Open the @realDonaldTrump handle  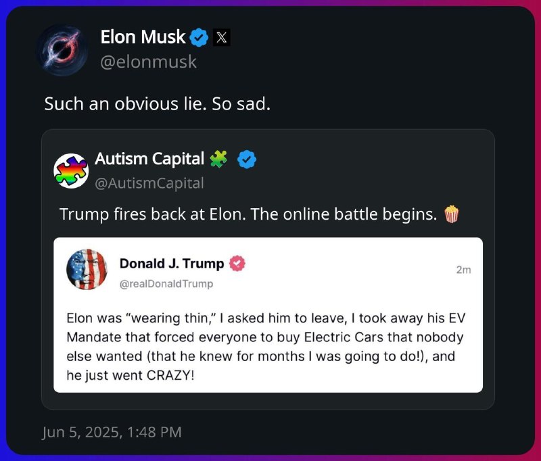[x=166, y=284]
